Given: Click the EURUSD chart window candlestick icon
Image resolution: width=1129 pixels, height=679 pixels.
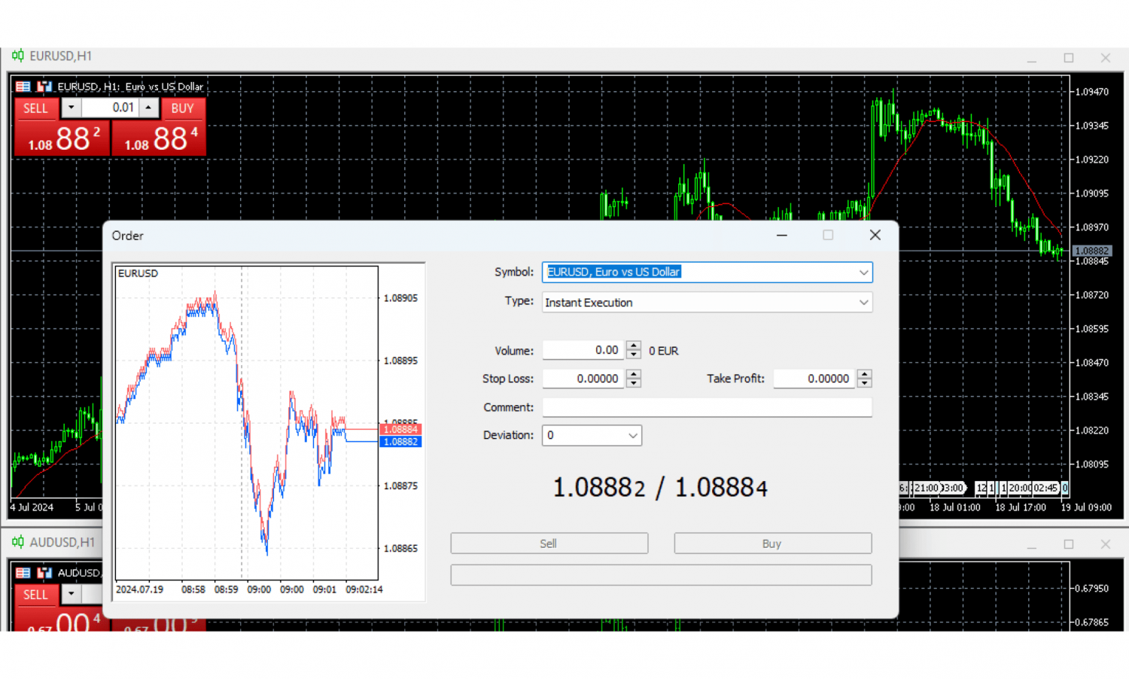Looking at the screenshot, I should tap(17, 56).
